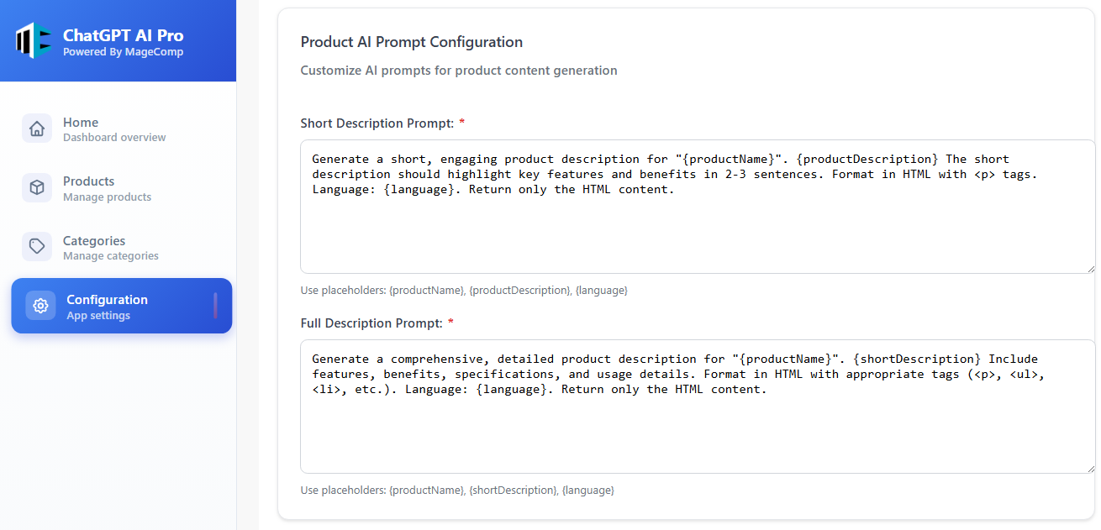The width and height of the screenshot is (1101, 530).
Task: Click the Configuration gear icon
Action: [x=40, y=306]
